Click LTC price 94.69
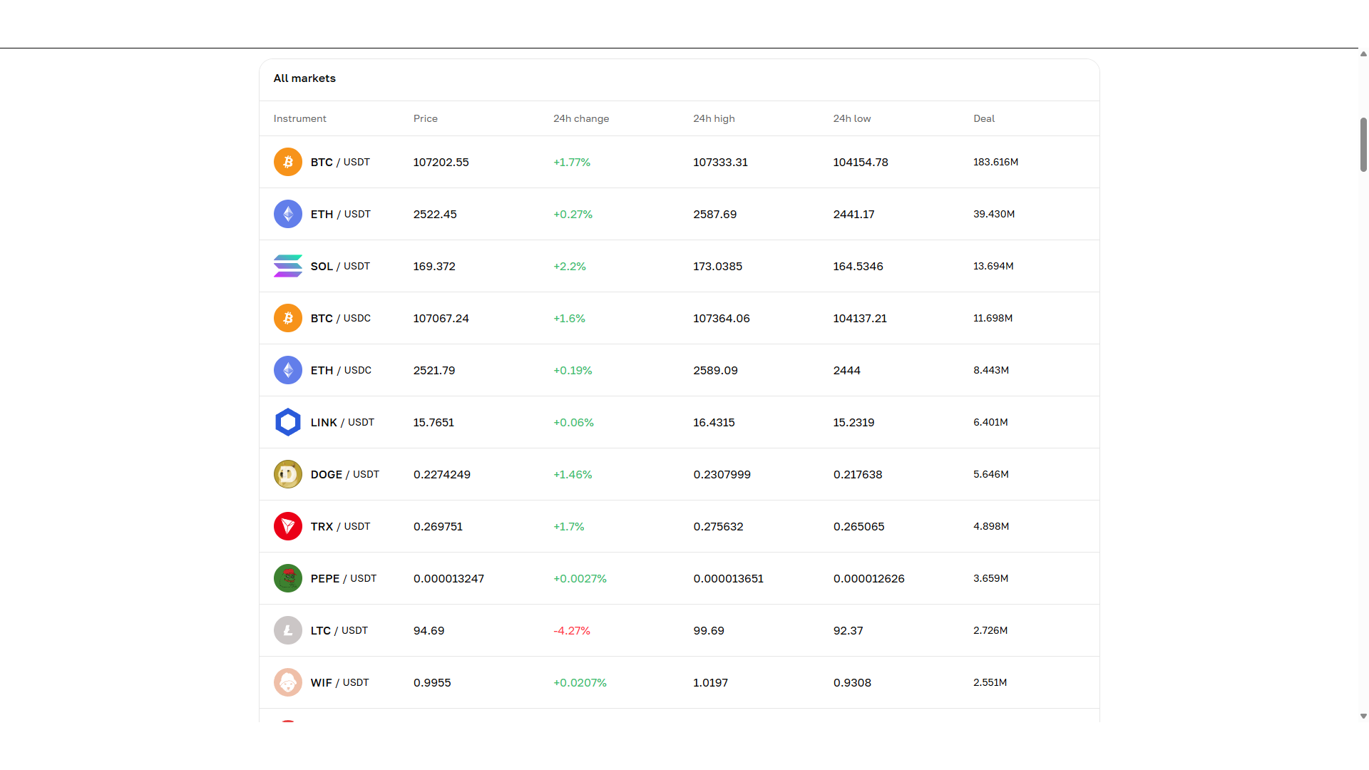 click(429, 630)
